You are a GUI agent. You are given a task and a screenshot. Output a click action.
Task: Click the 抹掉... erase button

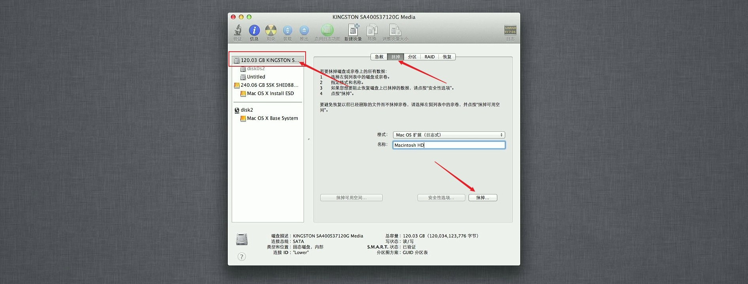482,198
